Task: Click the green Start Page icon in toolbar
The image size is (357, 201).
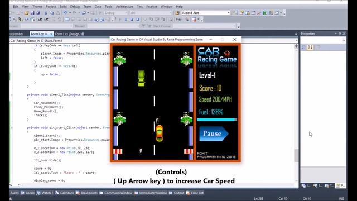Action: pos(265,13)
